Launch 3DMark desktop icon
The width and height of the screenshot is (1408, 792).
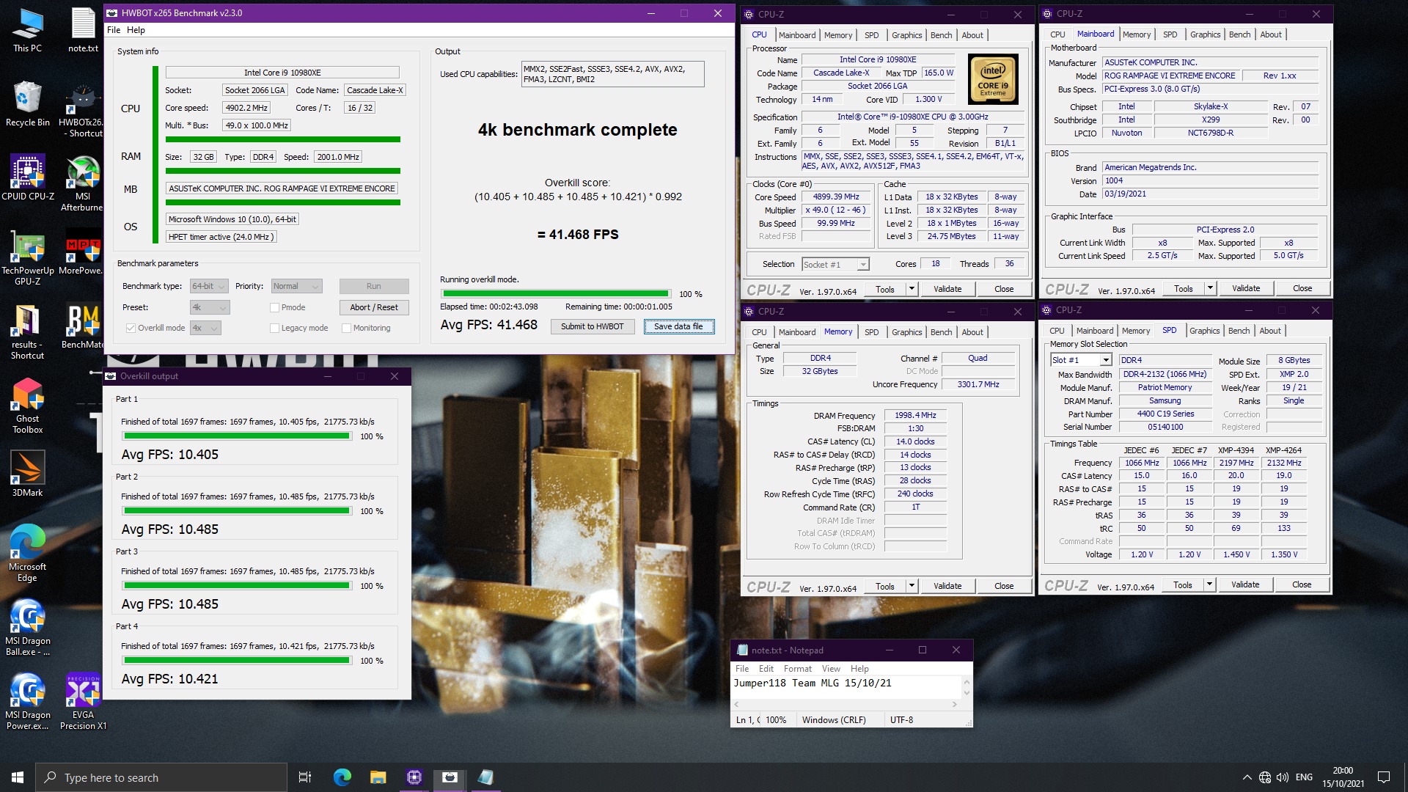tap(27, 474)
